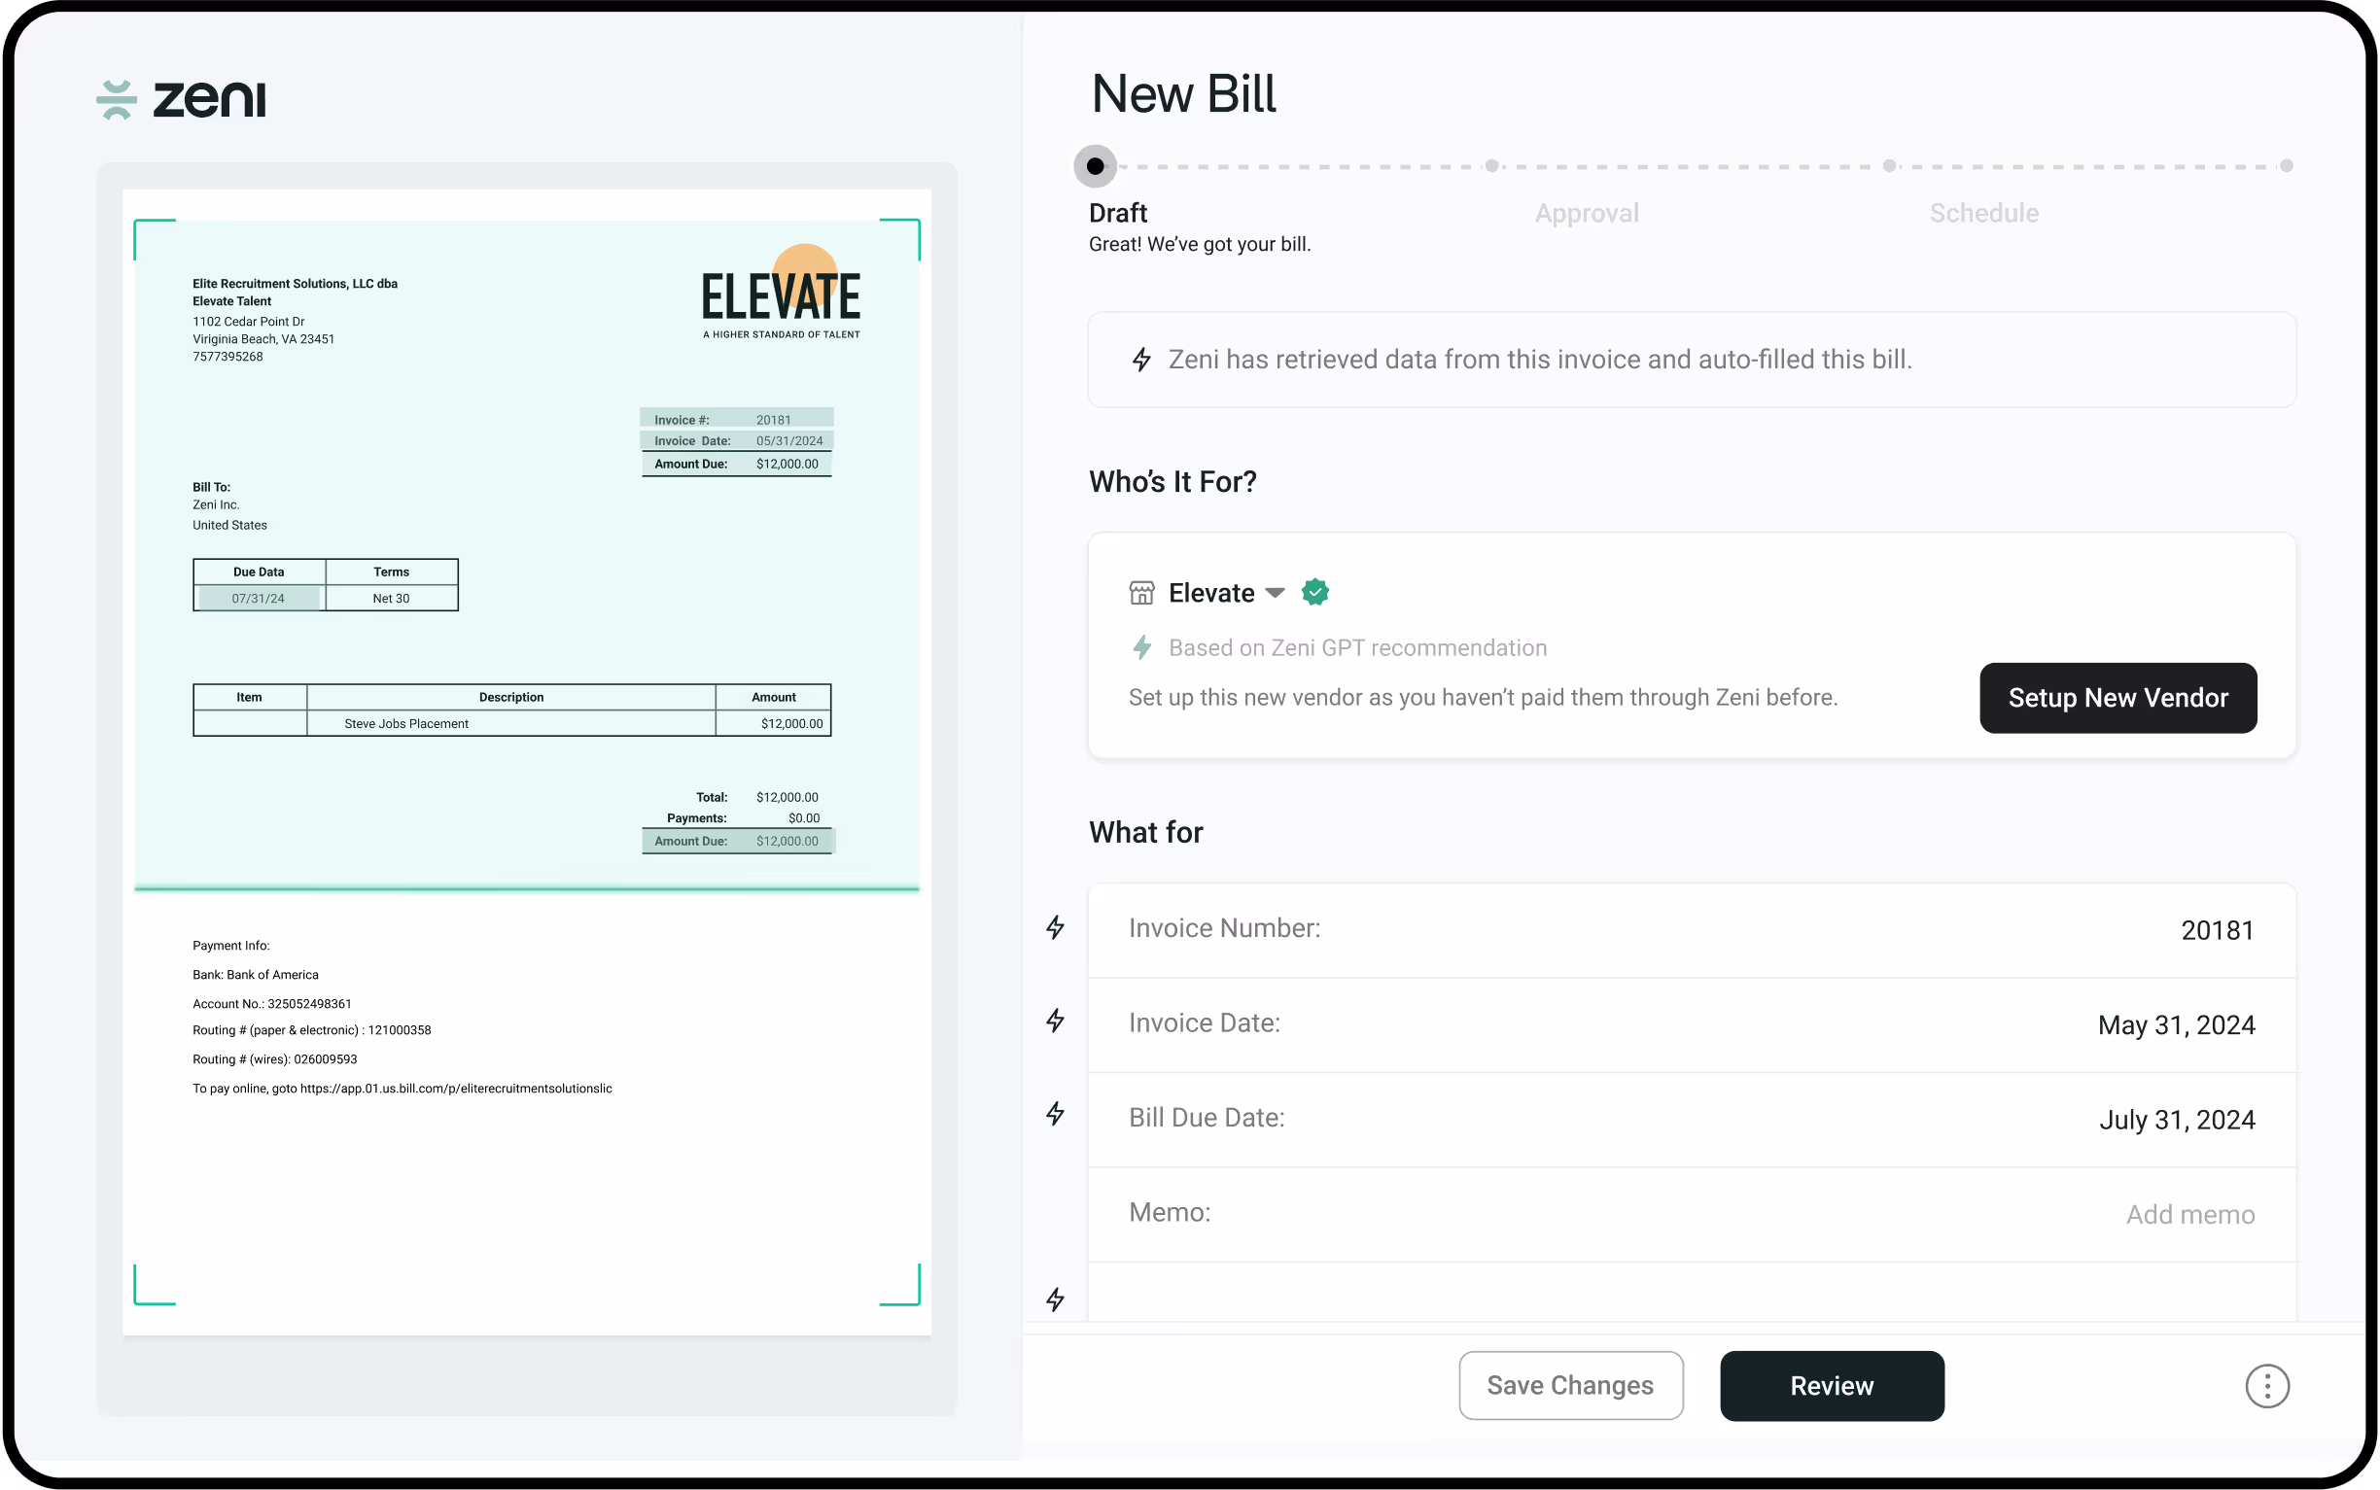Click lightning icon beside Invoice Date row

click(1056, 1021)
